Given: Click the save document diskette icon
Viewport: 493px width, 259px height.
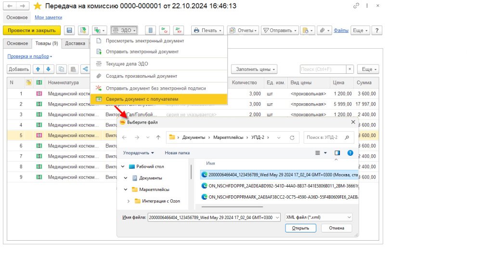Looking at the screenshot, I should [69, 30].
